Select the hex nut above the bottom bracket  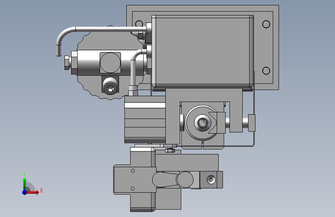(170, 150)
